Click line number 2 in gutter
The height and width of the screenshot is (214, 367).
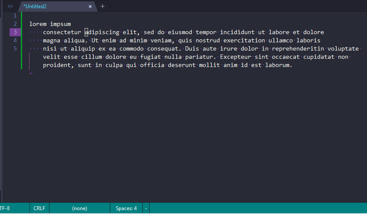coord(15,24)
